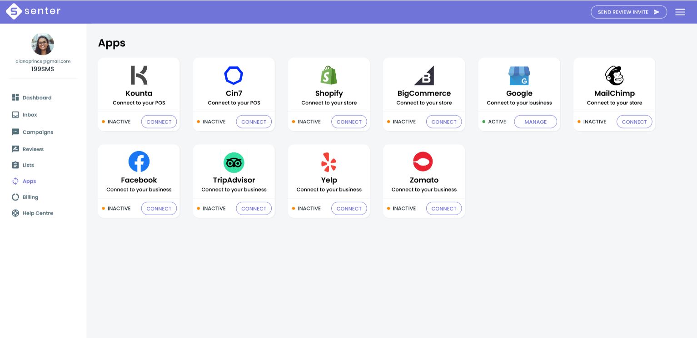Open Campaigns from the sidebar
This screenshot has width=697, height=338.
pyautogui.click(x=38, y=132)
